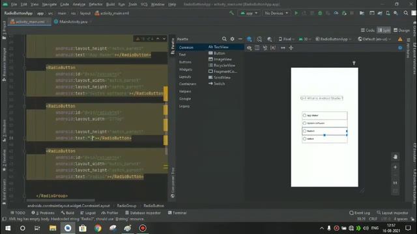Select the fourth radio button in preview

pyautogui.click(x=304, y=138)
